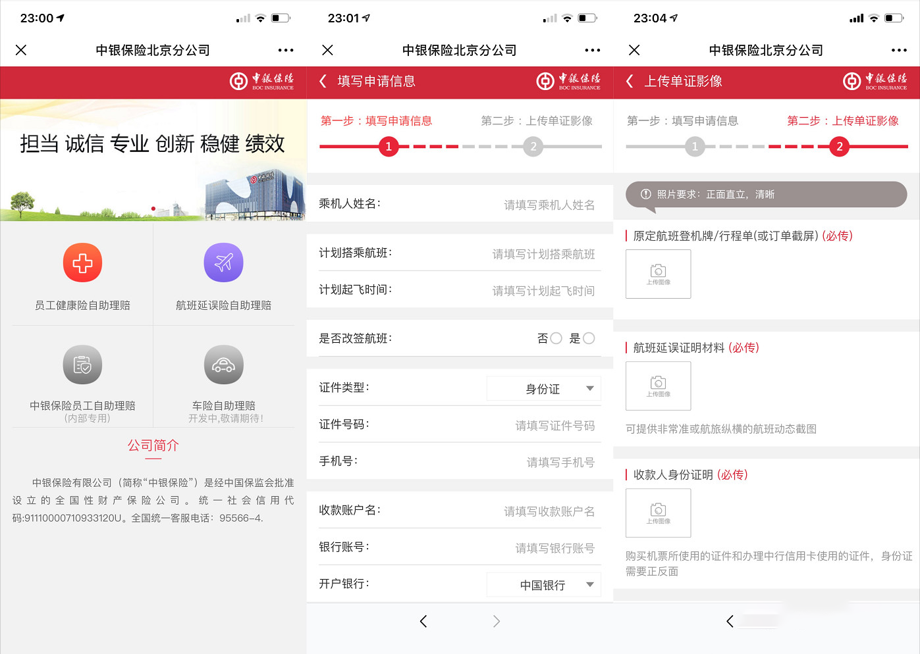Close the 上传单证影像 screen with X icon
Viewport: 920px width, 654px height.
634,50
